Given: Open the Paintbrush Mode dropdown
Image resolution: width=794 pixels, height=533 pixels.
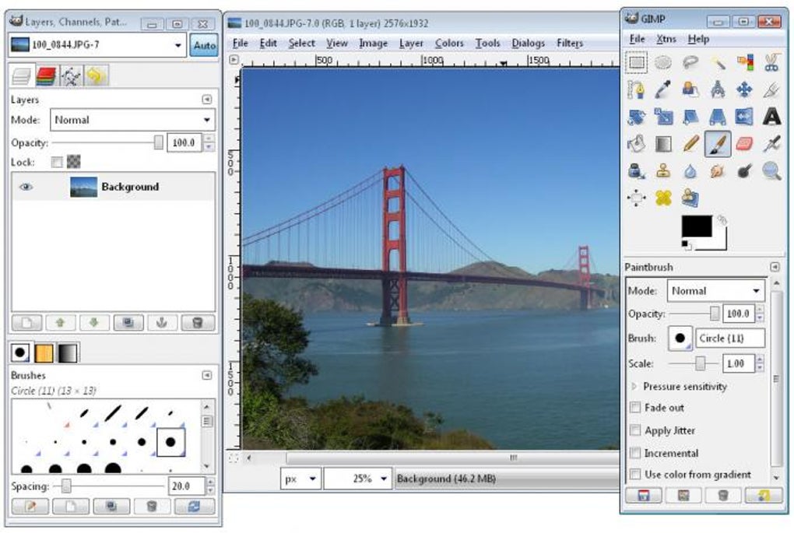Looking at the screenshot, I should click(x=716, y=291).
